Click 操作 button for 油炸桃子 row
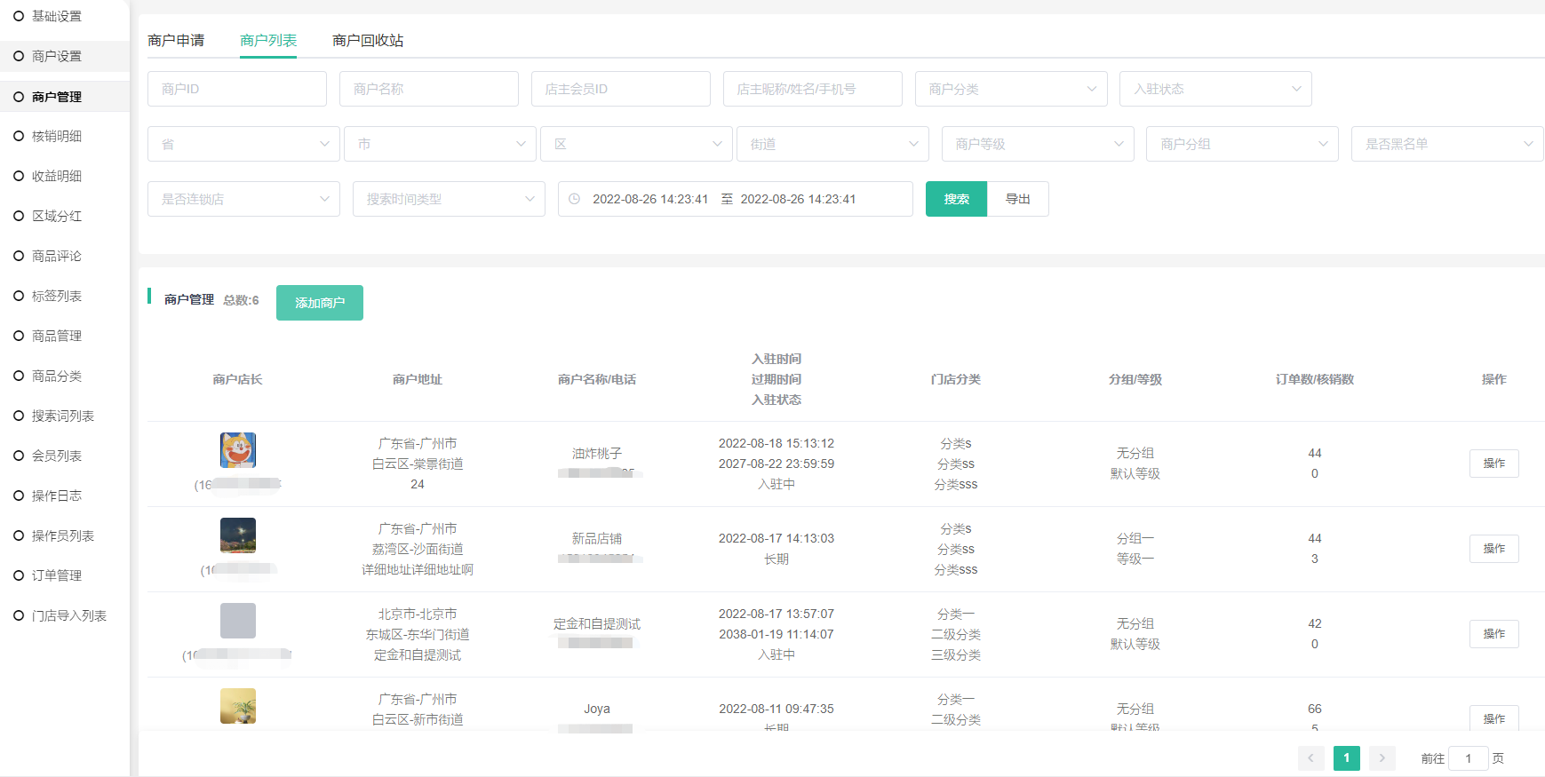The image size is (1545, 777). tap(1493, 464)
